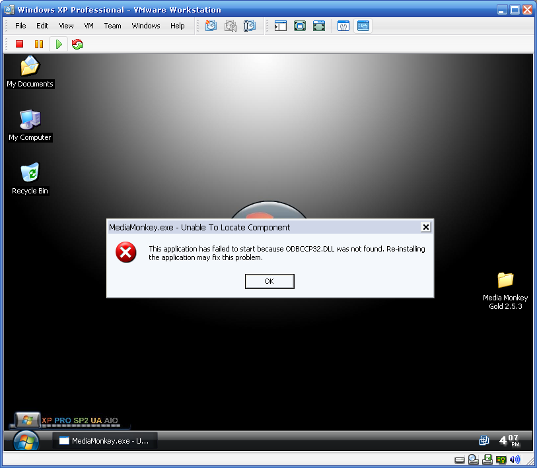The height and width of the screenshot is (468, 537).
Task: Click the network adapter status bar icon
Action: point(501,459)
